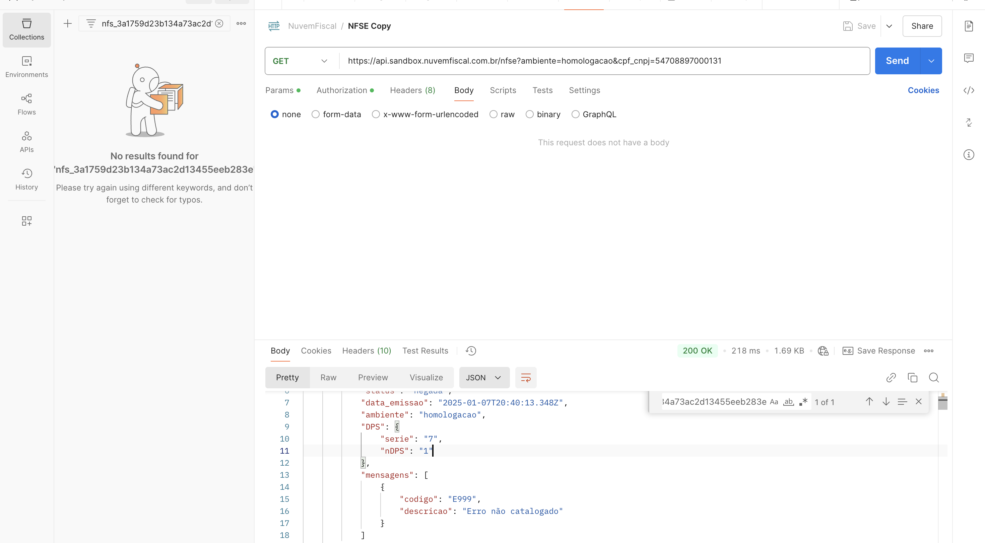This screenshot has height=543, width=985.
Task: Open the Test Results tab
Action: pyautogui.click(x=425, y=351)
